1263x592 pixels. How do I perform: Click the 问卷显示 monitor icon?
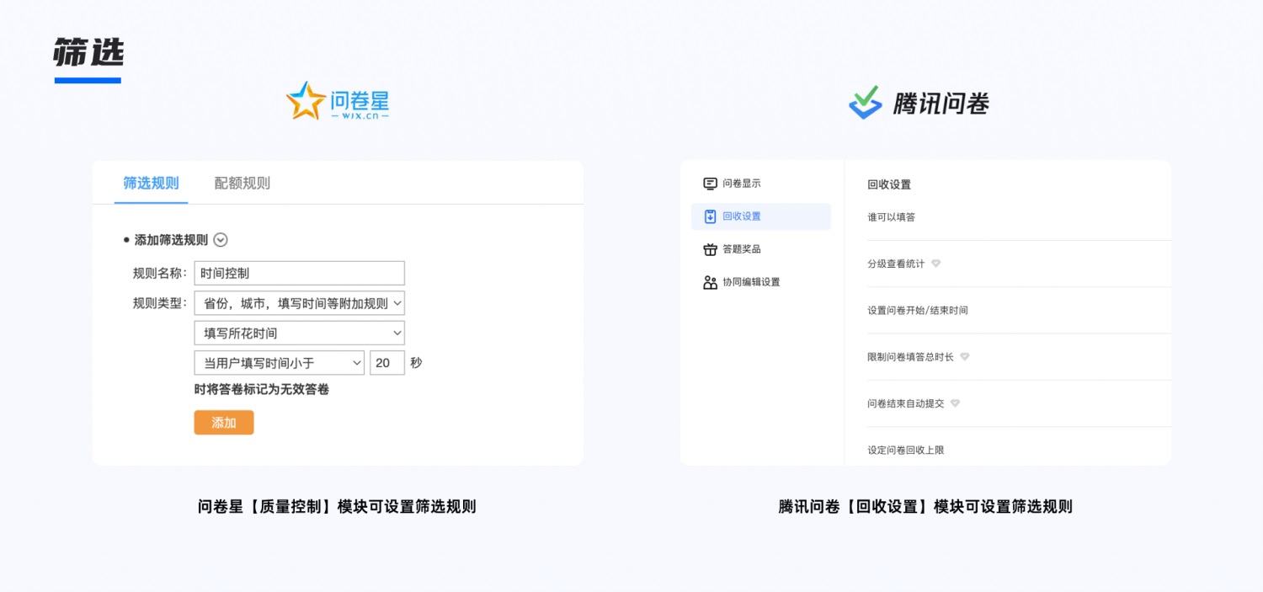710,183
